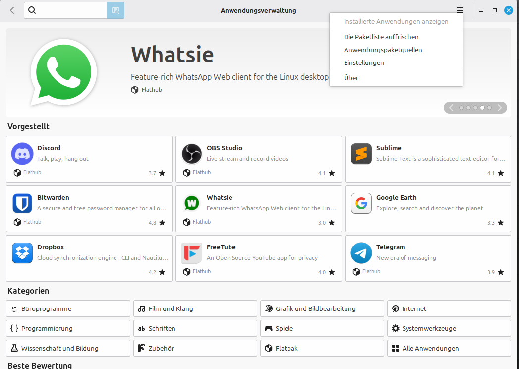Viewport: 519px width, 369px height.
Task: Click the Telegram app icon
Action: click(361, 253)
